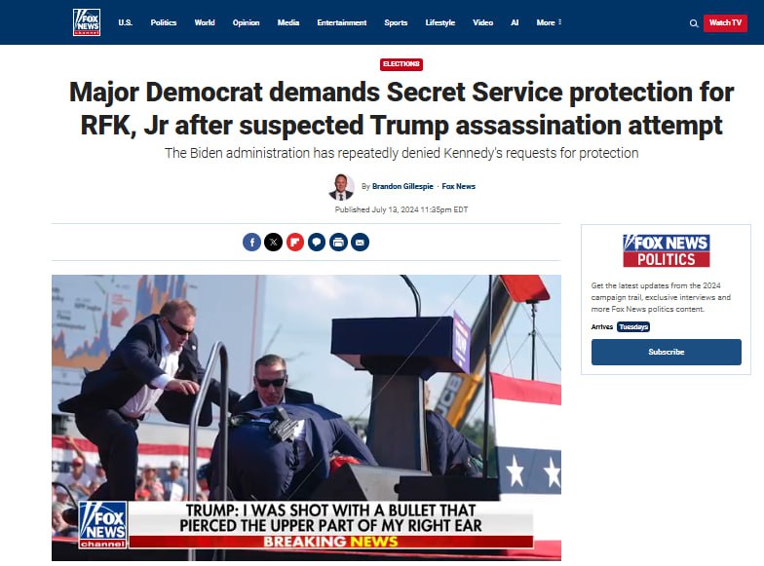764x566 pixels.
Task: Open the search magnifier icon
Action: pyautogui.click(x=694, y=23)
